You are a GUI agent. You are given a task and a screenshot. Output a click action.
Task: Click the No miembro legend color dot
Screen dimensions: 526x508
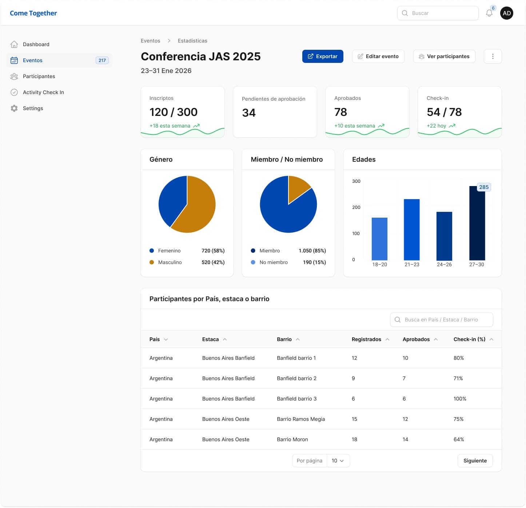[x=253, y=262]
